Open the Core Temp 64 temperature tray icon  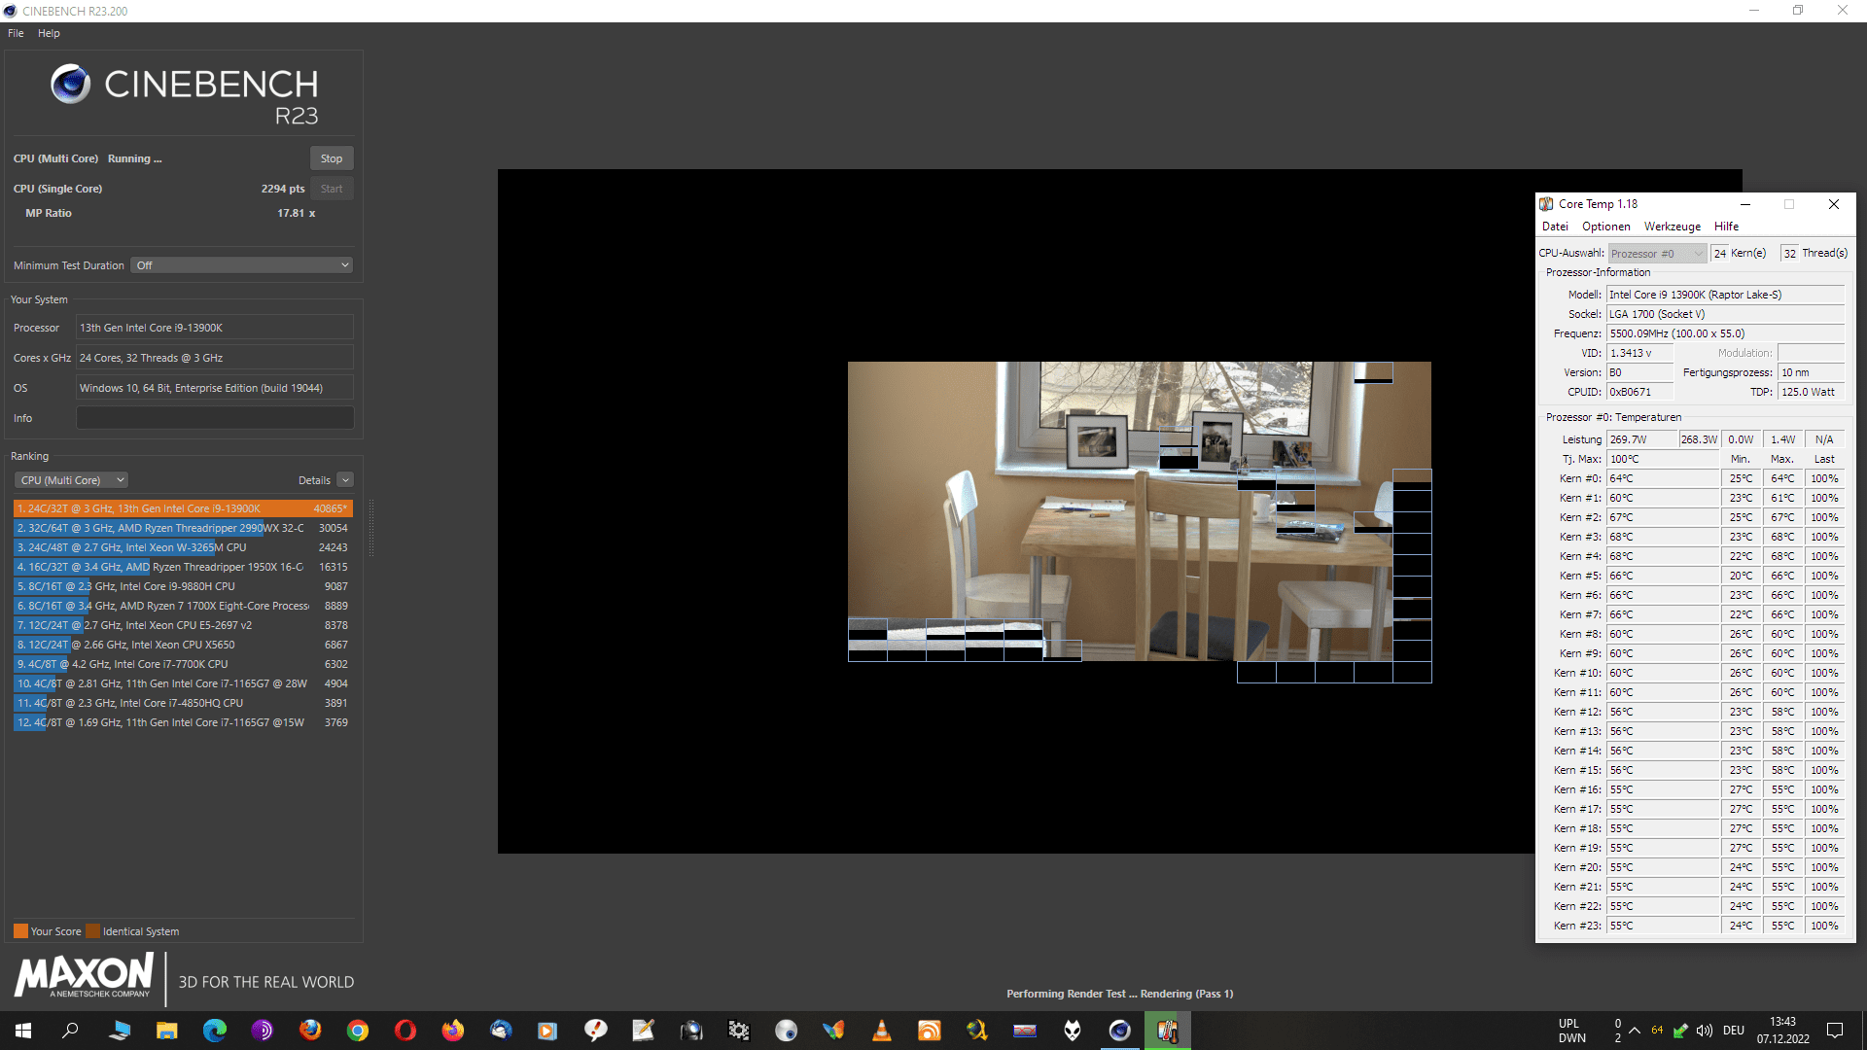coord(1657,1031)
